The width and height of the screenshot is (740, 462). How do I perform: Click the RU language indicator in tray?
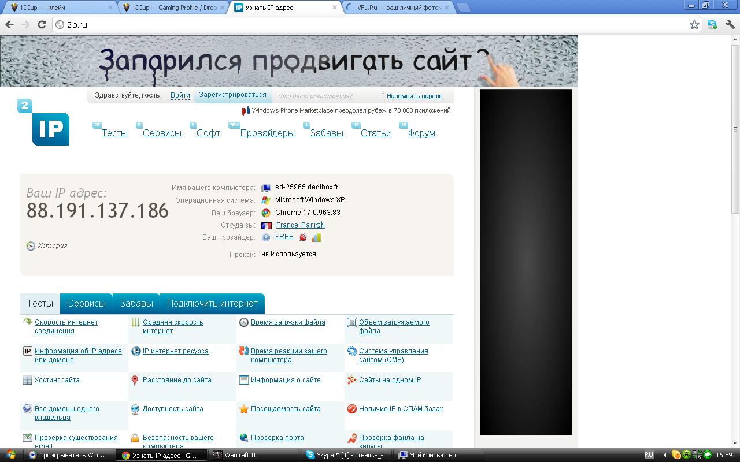(649, 455)
